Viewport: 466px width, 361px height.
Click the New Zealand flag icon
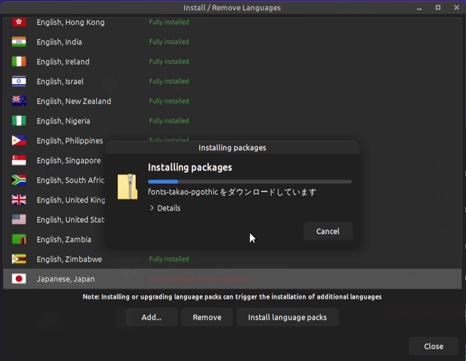pyautogui.click(x=19, y=101)
